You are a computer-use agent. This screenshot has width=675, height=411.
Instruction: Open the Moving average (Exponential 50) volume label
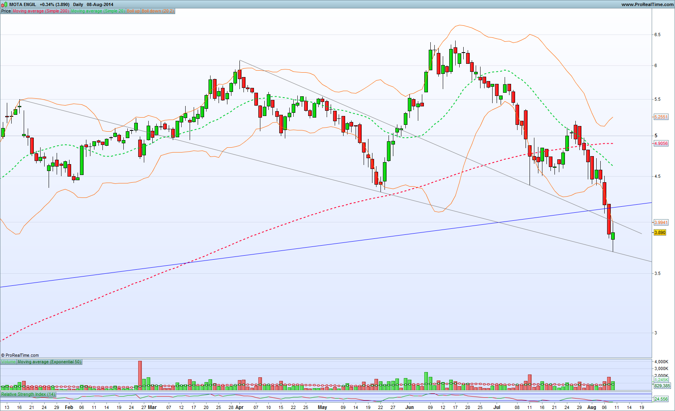pyautogui.click(x=49, y=362)
